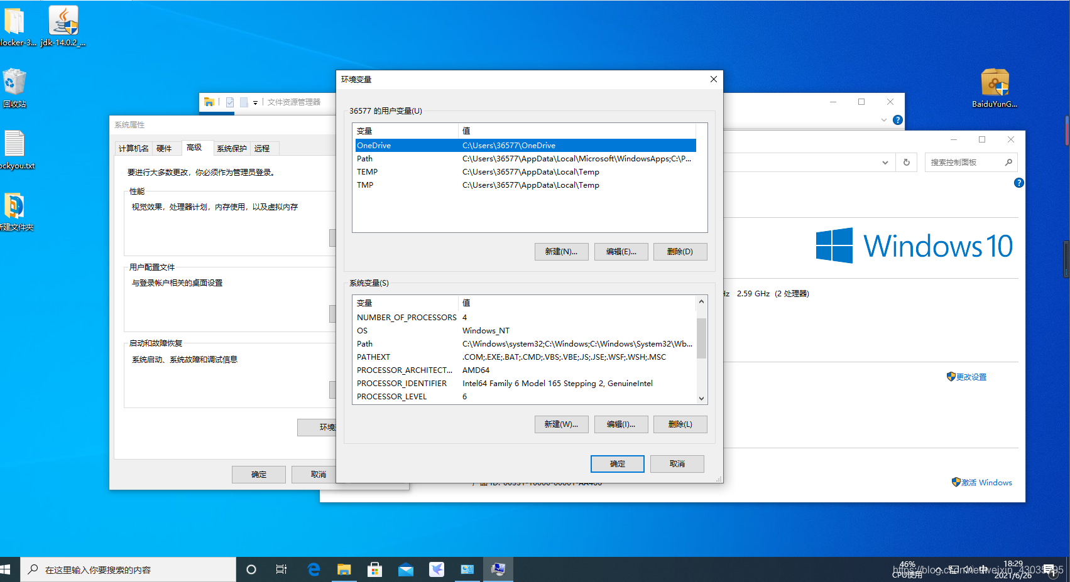Click the 变量 column header in user variables
Viewport: 1070px width, 582px height.
pyautogui.click(x=406, y=131)
